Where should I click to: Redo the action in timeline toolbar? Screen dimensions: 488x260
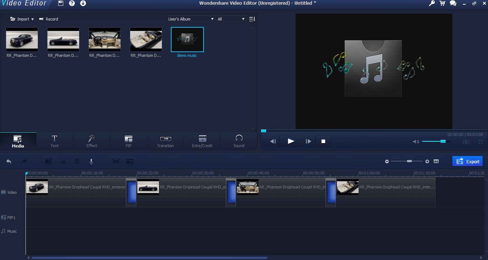tap(24, 162)
